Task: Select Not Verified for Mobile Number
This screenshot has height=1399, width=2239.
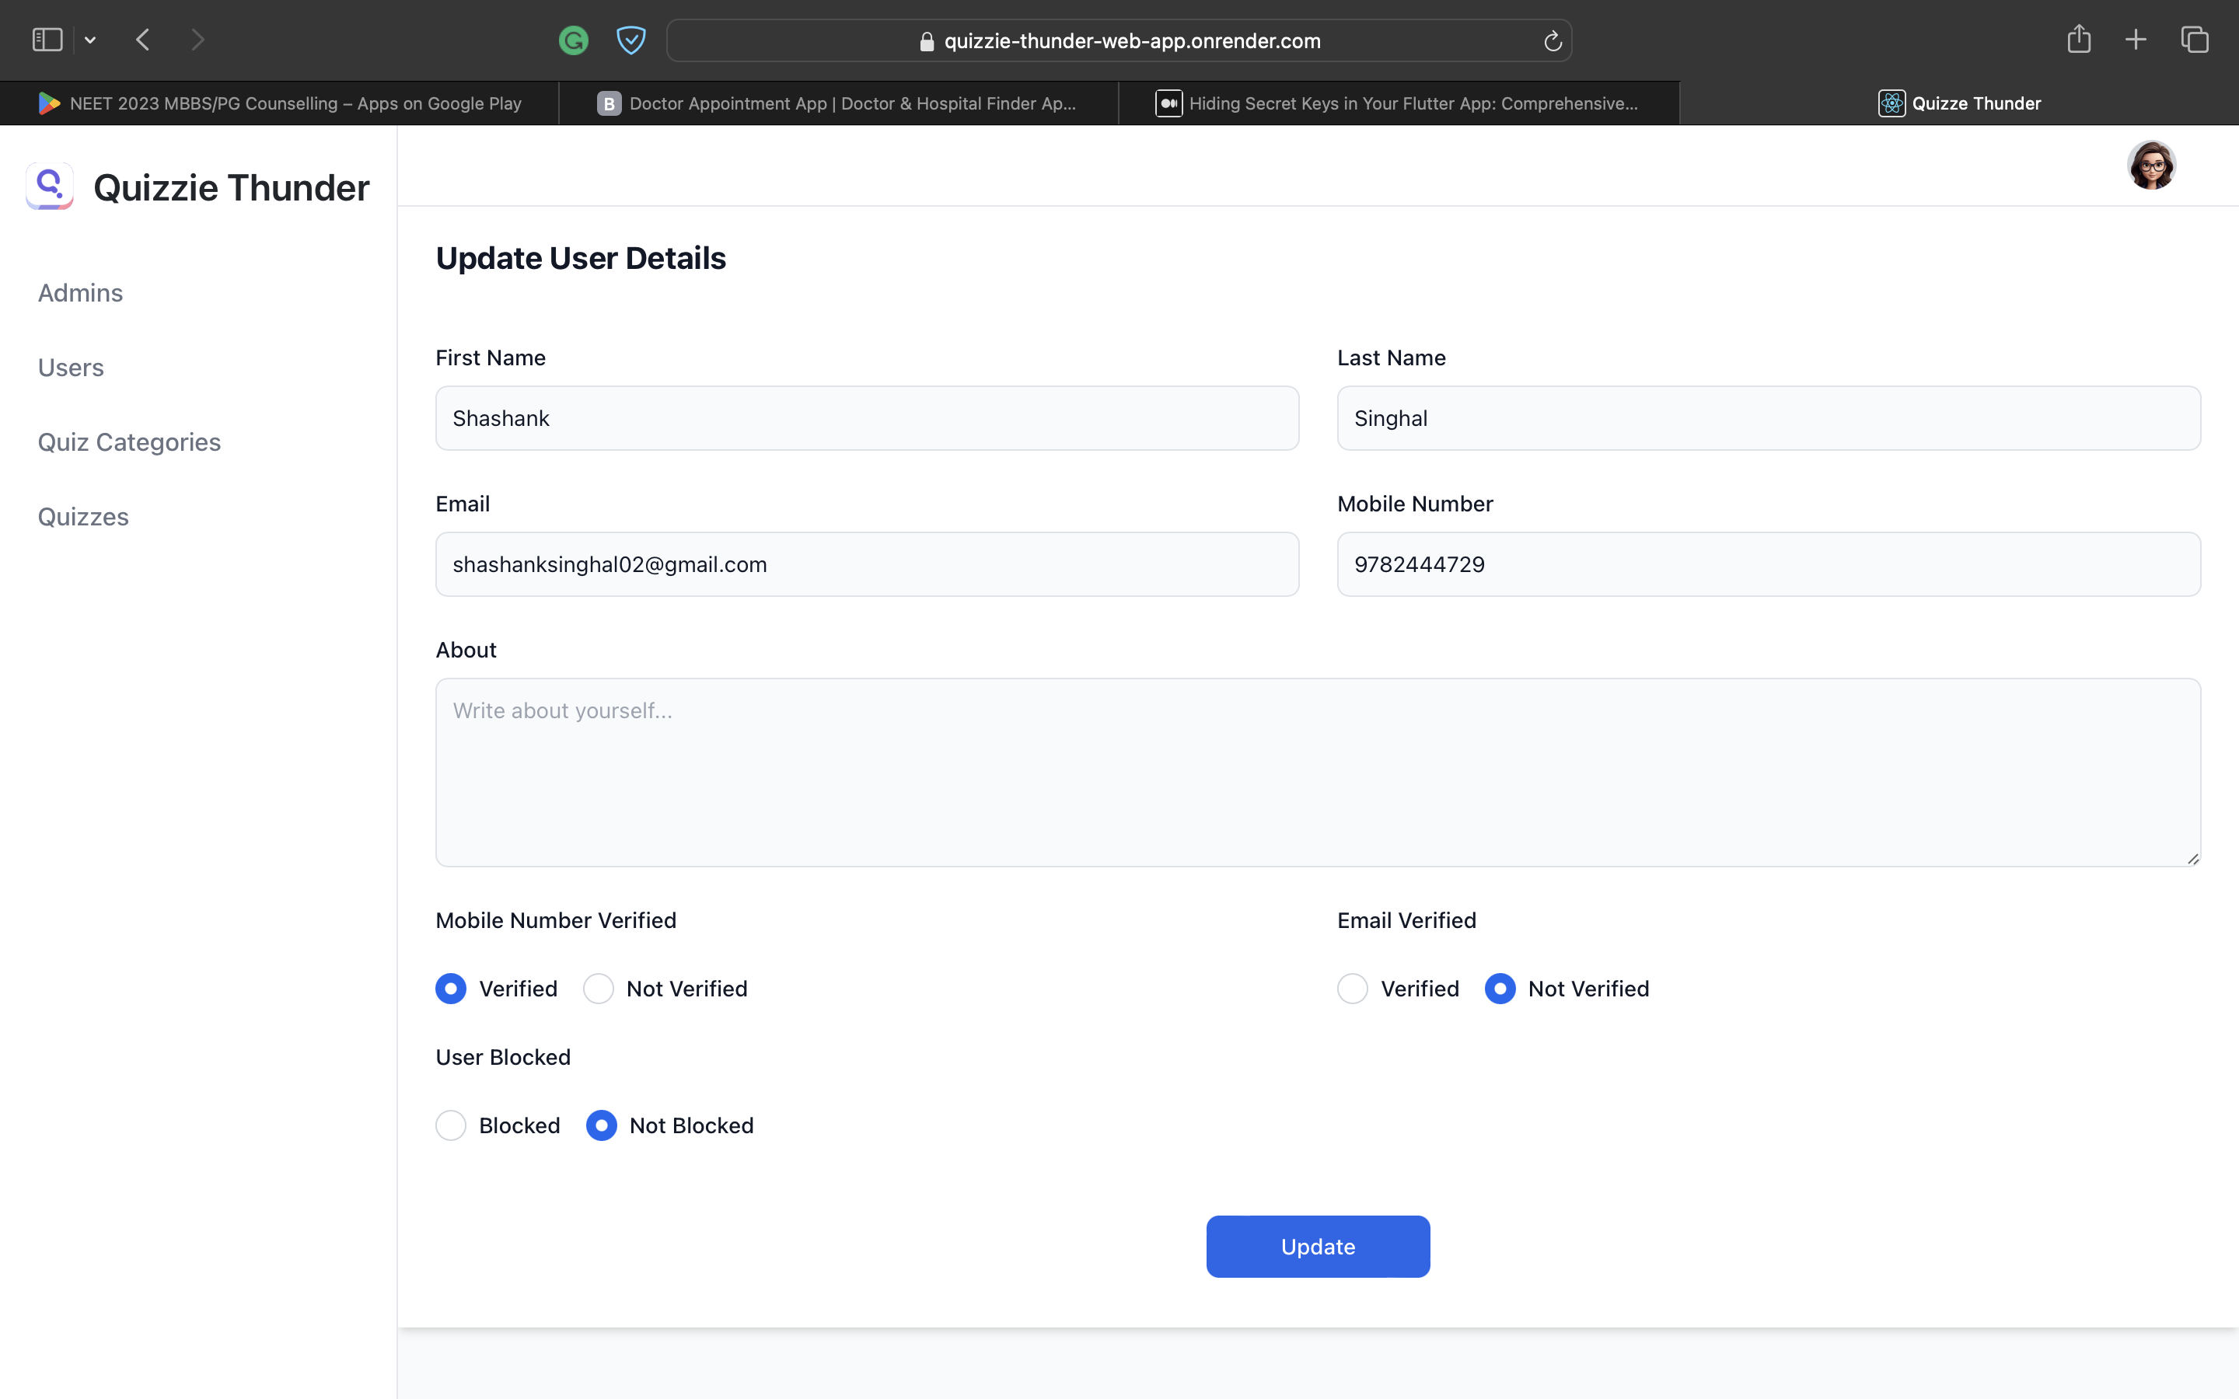Action: click(599, 988)
